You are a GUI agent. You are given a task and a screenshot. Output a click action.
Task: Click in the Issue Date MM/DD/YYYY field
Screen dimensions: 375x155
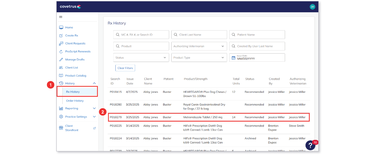[257, 58]
